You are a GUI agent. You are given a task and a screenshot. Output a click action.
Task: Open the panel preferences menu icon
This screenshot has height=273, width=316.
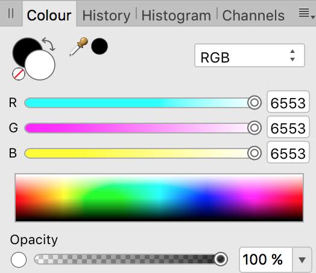point(306,13)
